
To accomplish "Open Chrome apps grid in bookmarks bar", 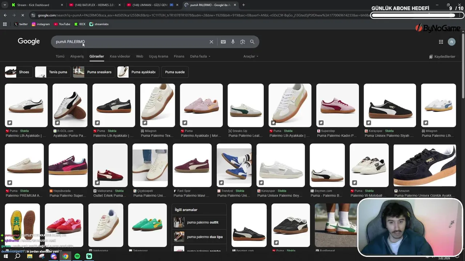I will (5, 24).
